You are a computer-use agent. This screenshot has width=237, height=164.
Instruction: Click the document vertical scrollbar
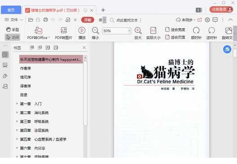pyautogui.click(x=235, y=53)
